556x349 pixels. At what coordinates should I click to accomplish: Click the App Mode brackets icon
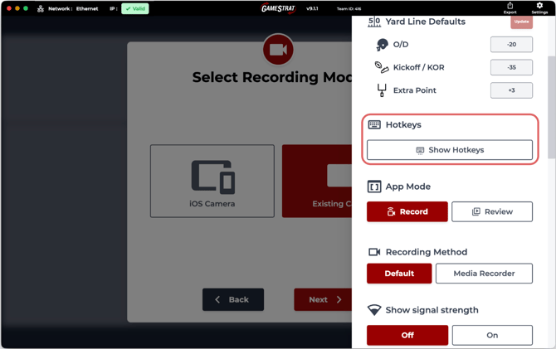pos(374,187)
